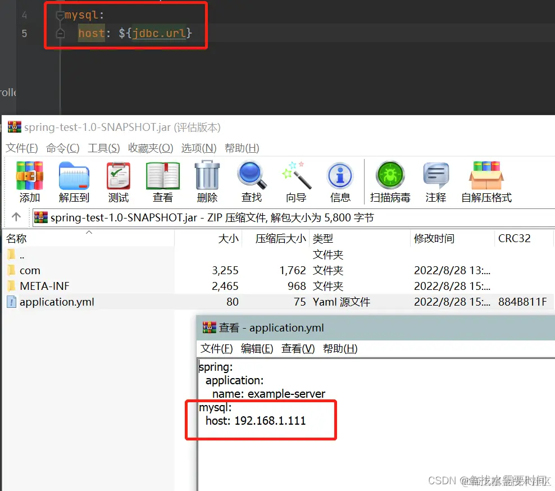Click the application.yml file icon
This screenshot has height=491, width=555.
click(x=12, y=302)
